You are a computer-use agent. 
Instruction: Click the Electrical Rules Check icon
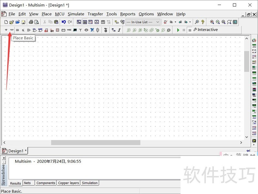(165, 22)
